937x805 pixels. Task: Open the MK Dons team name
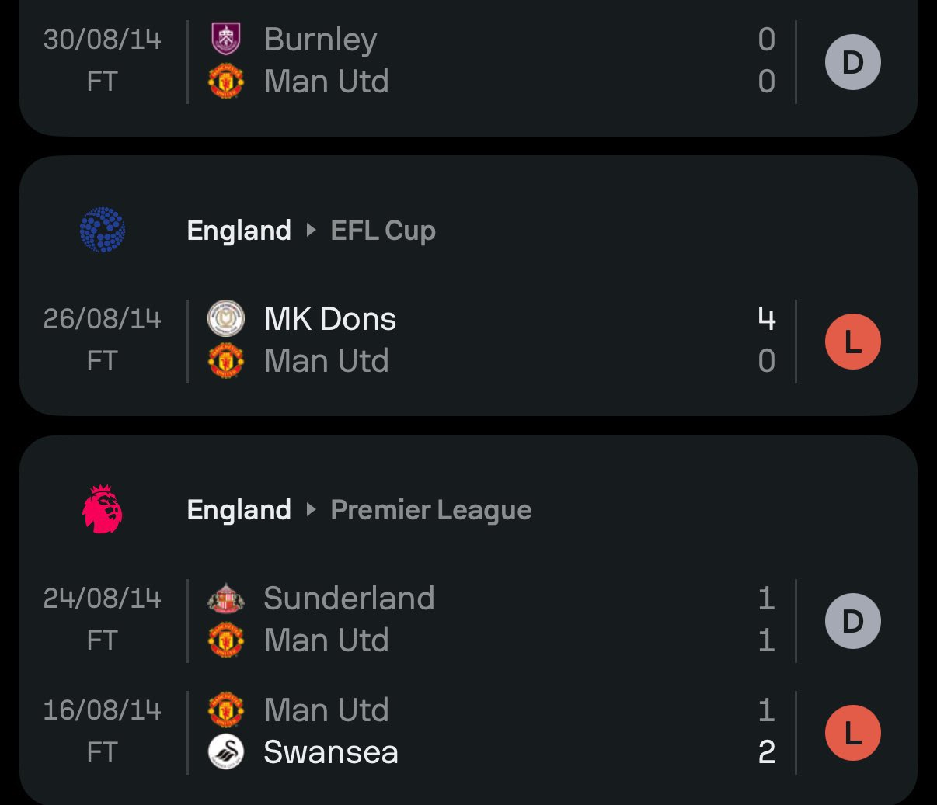pyautogui.click(x=330, y=319)
